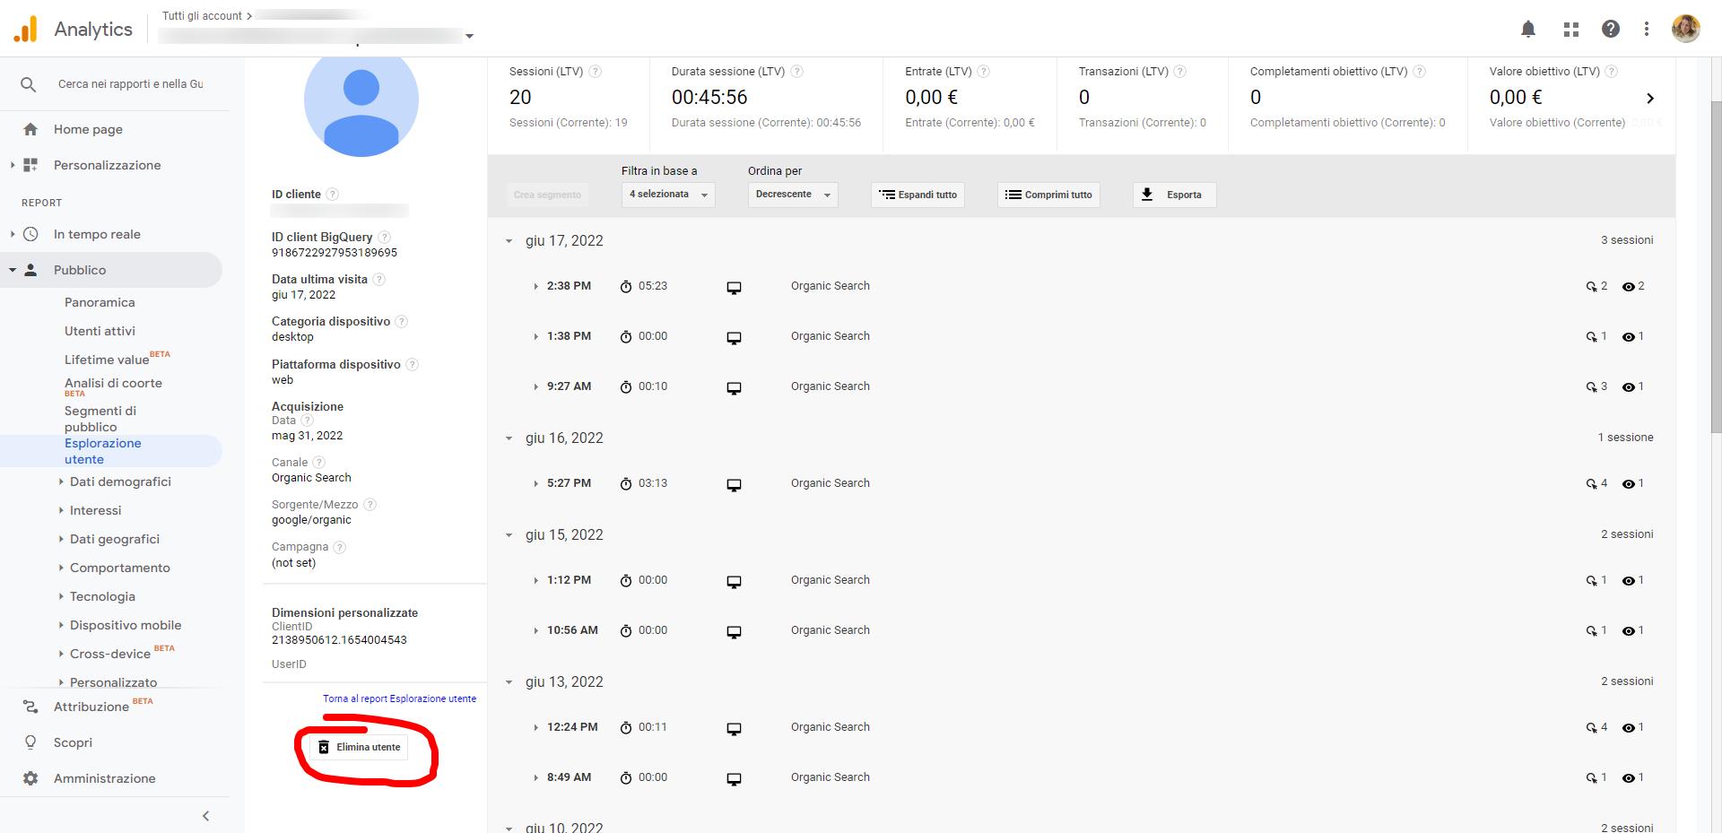Open the three-dot more options menu

[1647, 30]
